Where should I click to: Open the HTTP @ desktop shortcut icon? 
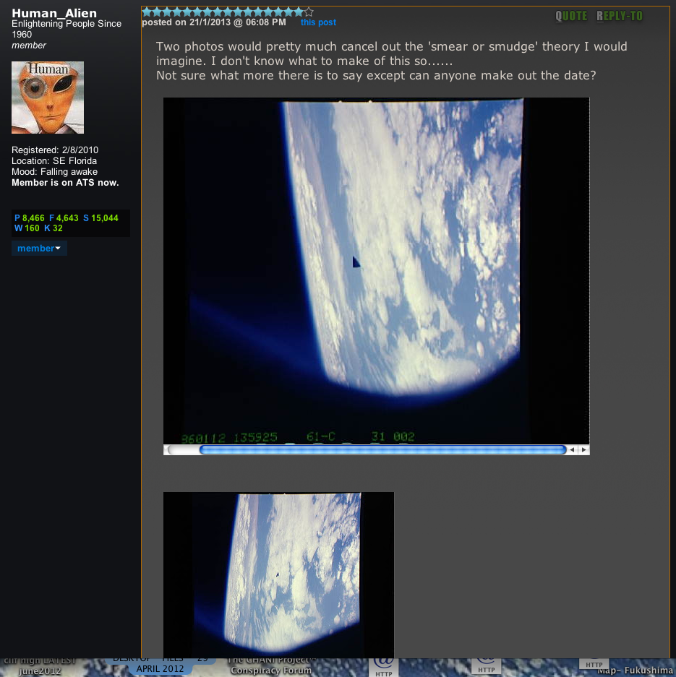click(x=383, y=666)
